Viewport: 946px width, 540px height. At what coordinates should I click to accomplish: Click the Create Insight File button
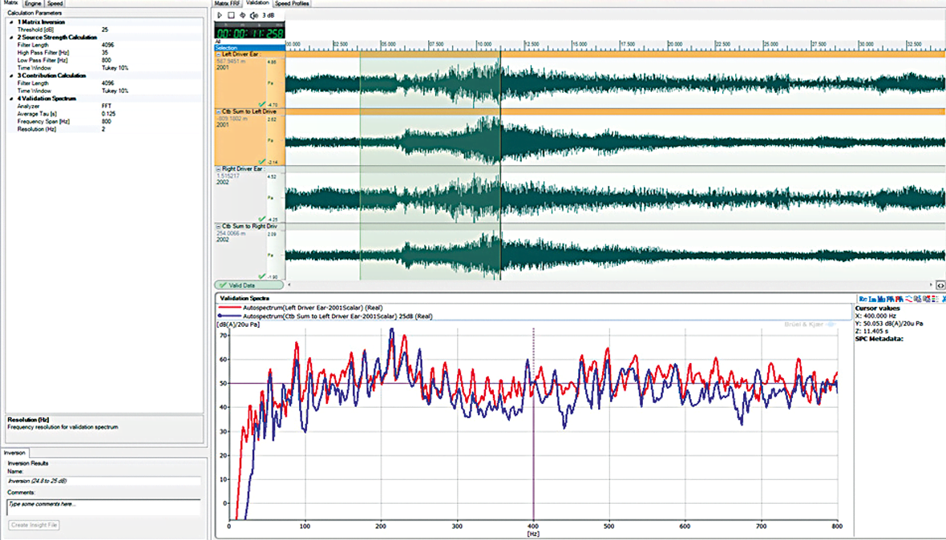(x=34, y=525)
